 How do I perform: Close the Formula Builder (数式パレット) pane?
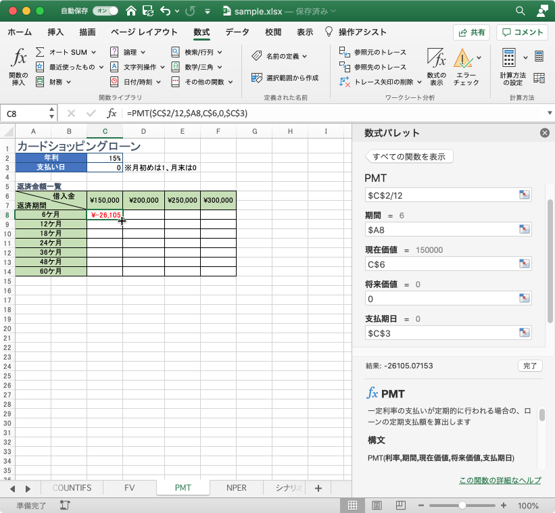545,132
